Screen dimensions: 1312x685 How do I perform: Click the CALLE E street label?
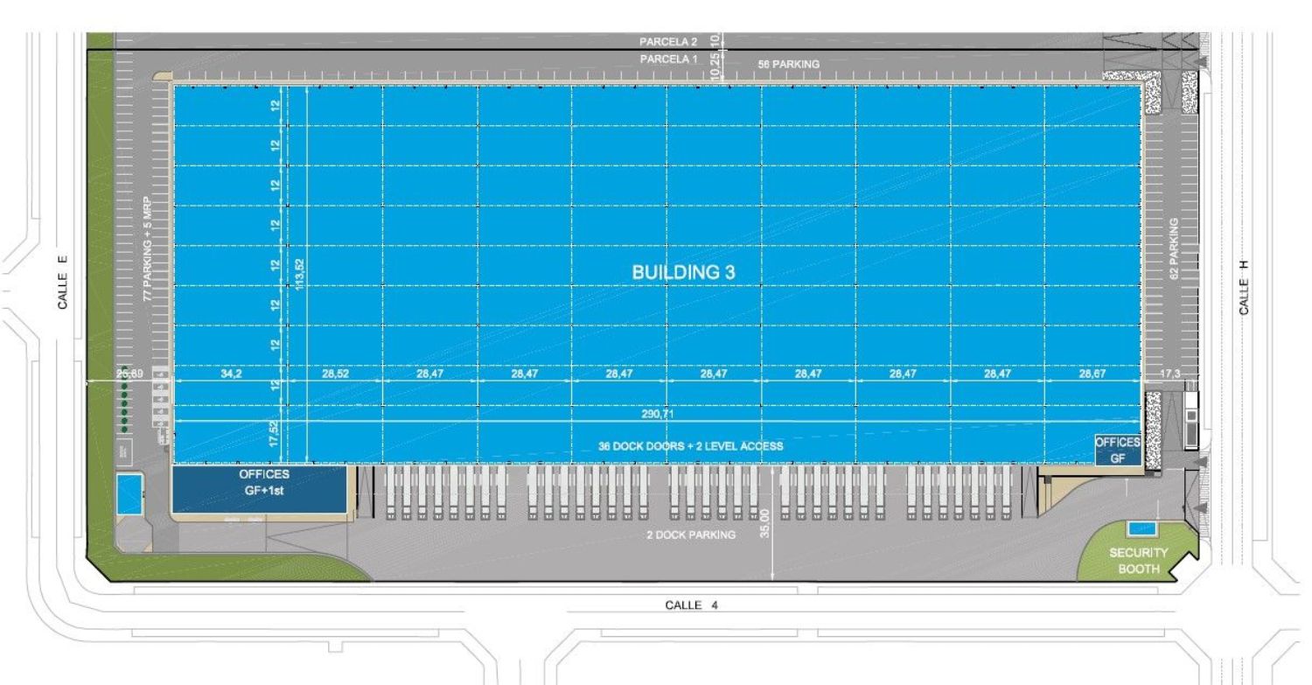[62, 282]
